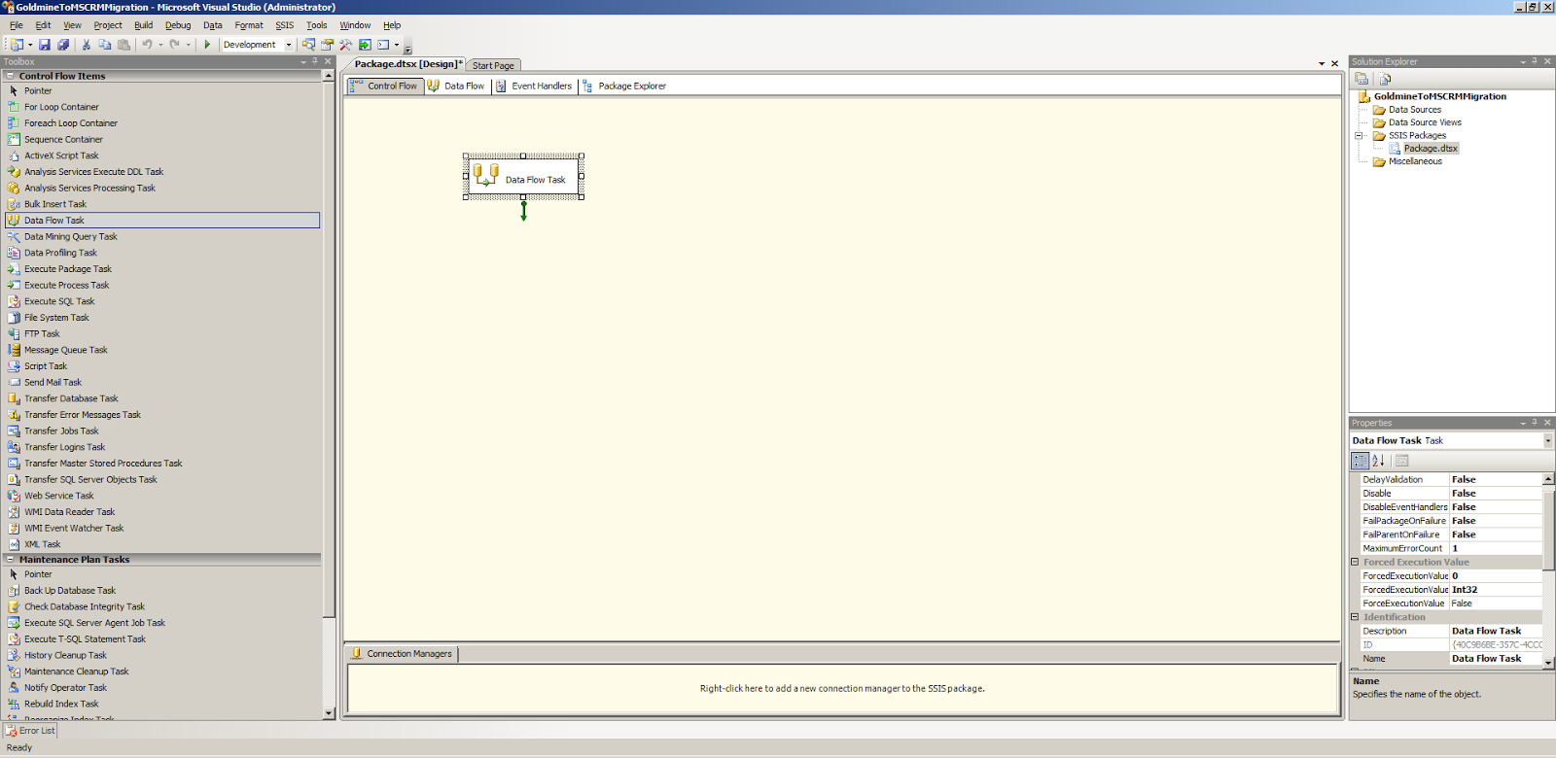Select the For Loop Container toolbox item

[162, 107]
